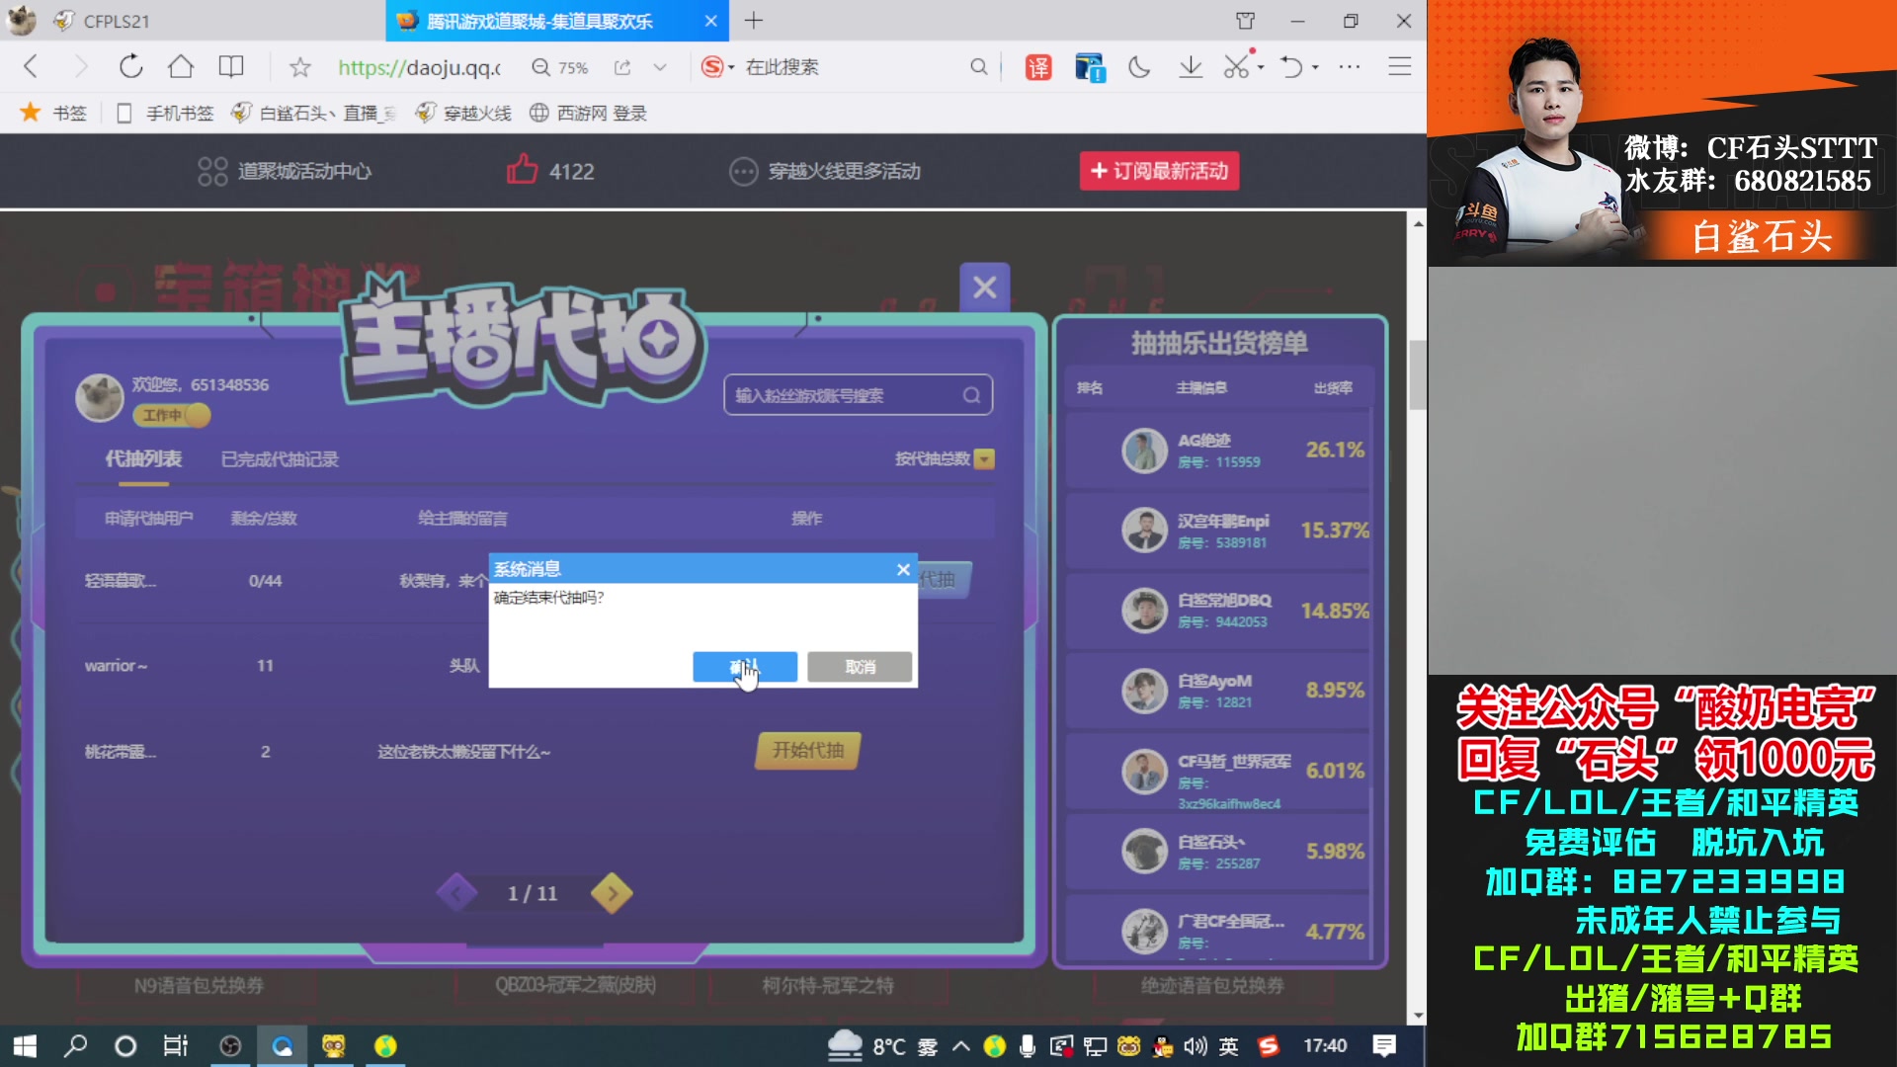The width and height of the screenshot is (1897, 1067).
Task: Close the 主播代抽 popup with purple X
Action: [x=985, y=287]
